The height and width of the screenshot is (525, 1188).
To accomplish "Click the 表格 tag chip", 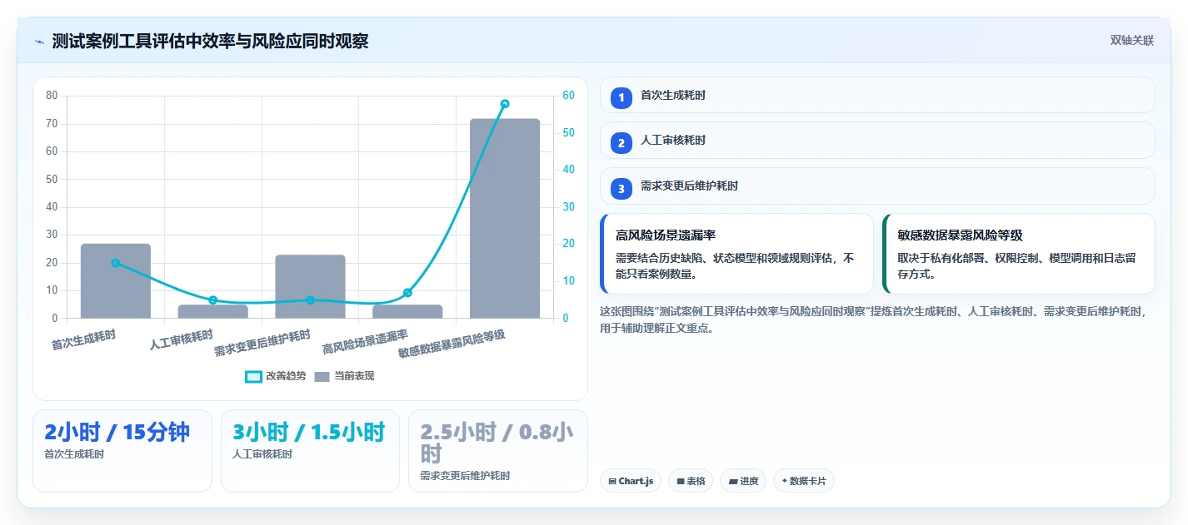I will 691,481.
